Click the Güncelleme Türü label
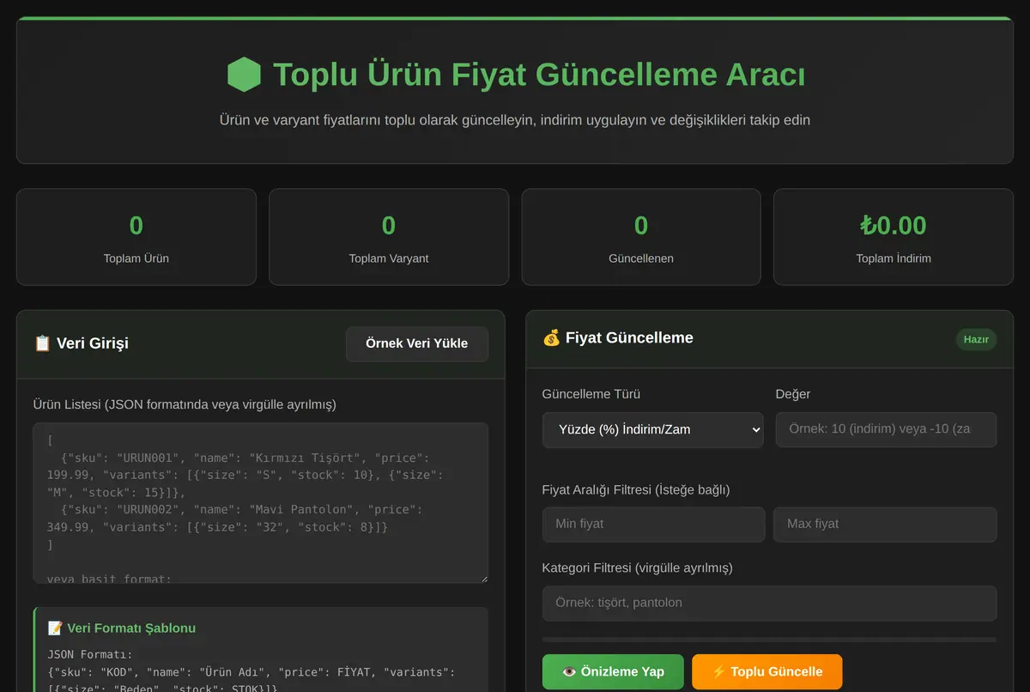Screen dimensions: 1030x692 pyautogui.click(x=591, y=394)
